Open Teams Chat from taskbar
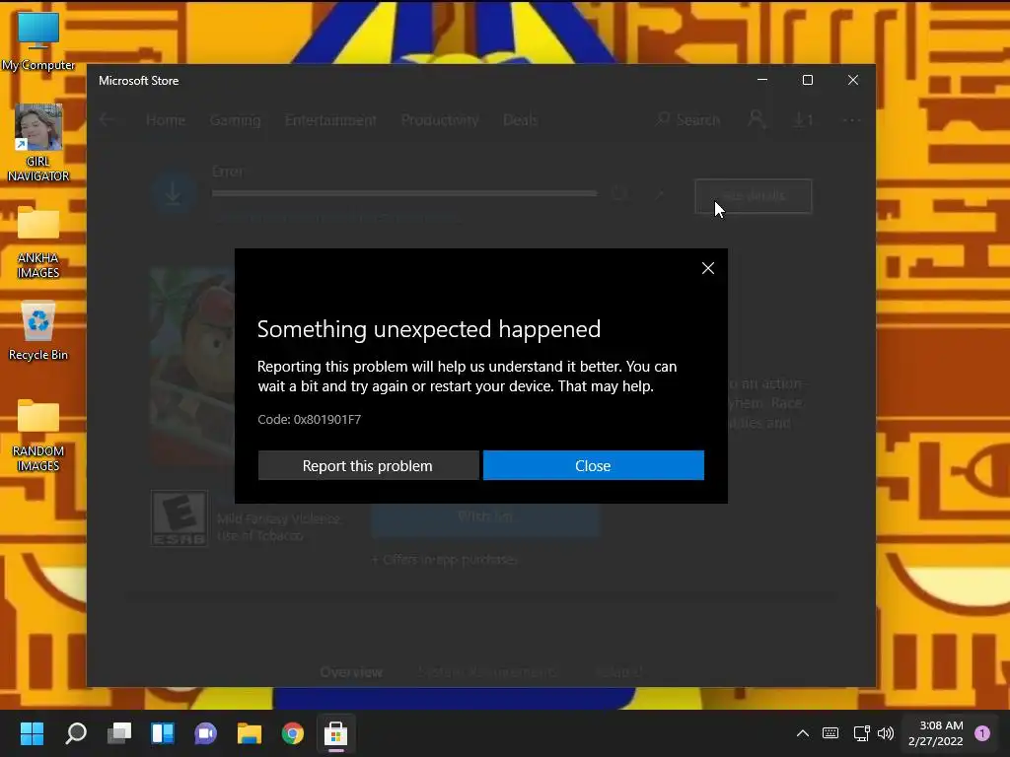1010x757 pixels. (205, 733)
